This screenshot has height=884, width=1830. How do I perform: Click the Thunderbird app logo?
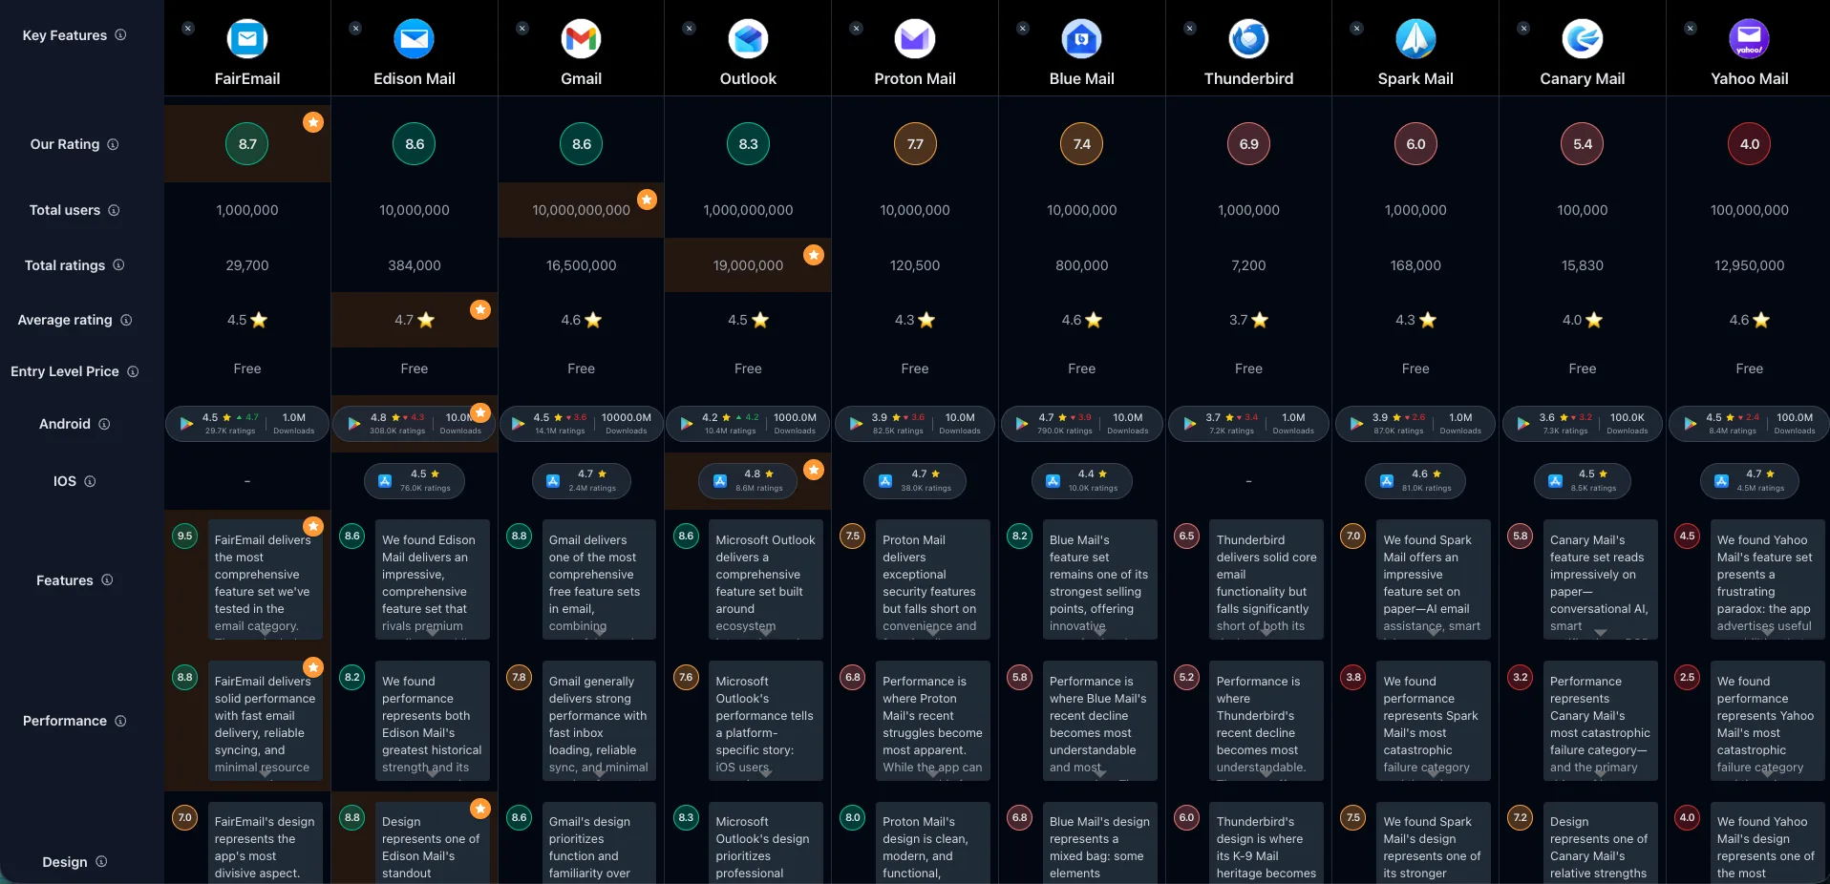coord(1248,39)
